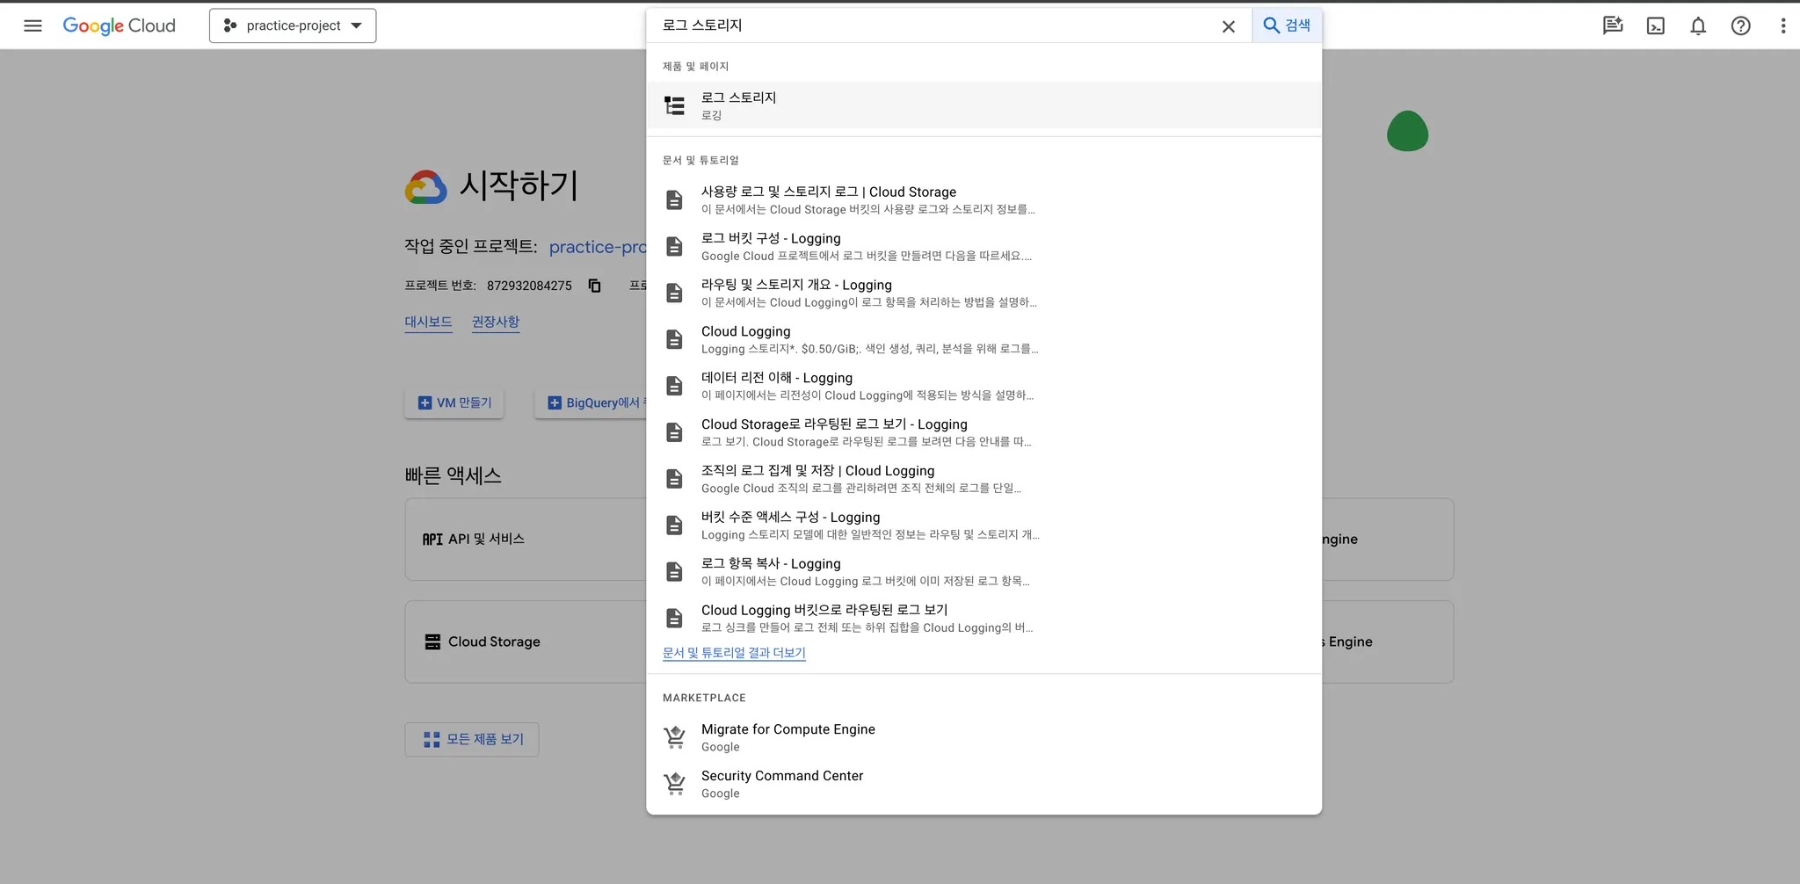
Task: Open 사용량 로그 및 스토리지 로그 document
Action: pos(983,199)
